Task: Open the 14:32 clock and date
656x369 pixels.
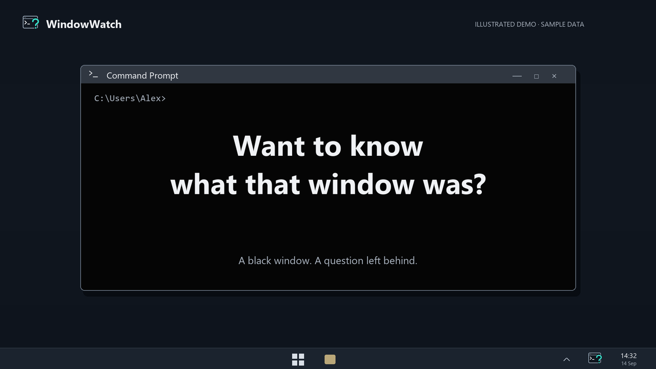Action: (x=628, y=359)
